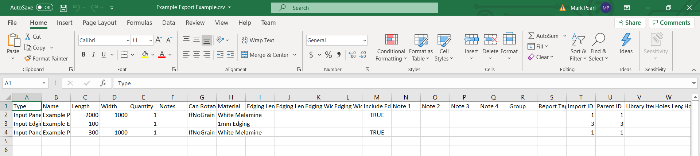The image size is (700, 156).
Task: Click in the Search box
Action: pos(354,8)
